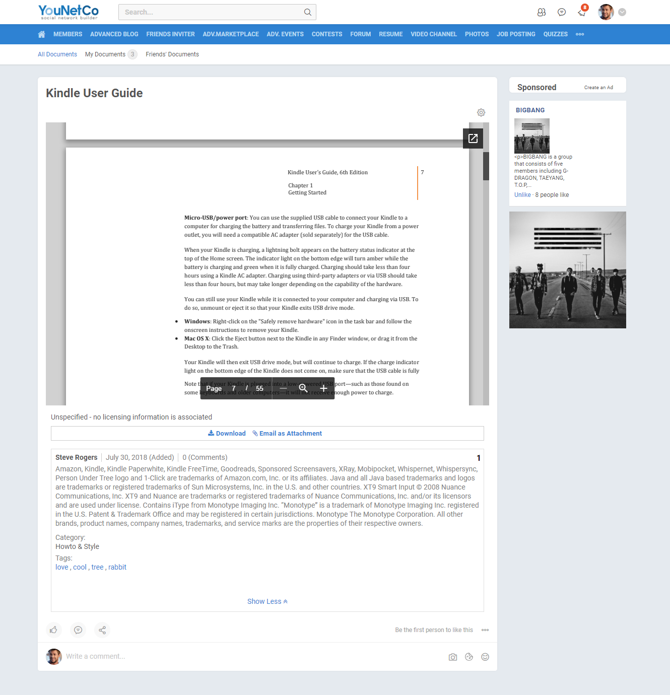Open the BIGBANG sponsored title

click(x=530, y=110)
